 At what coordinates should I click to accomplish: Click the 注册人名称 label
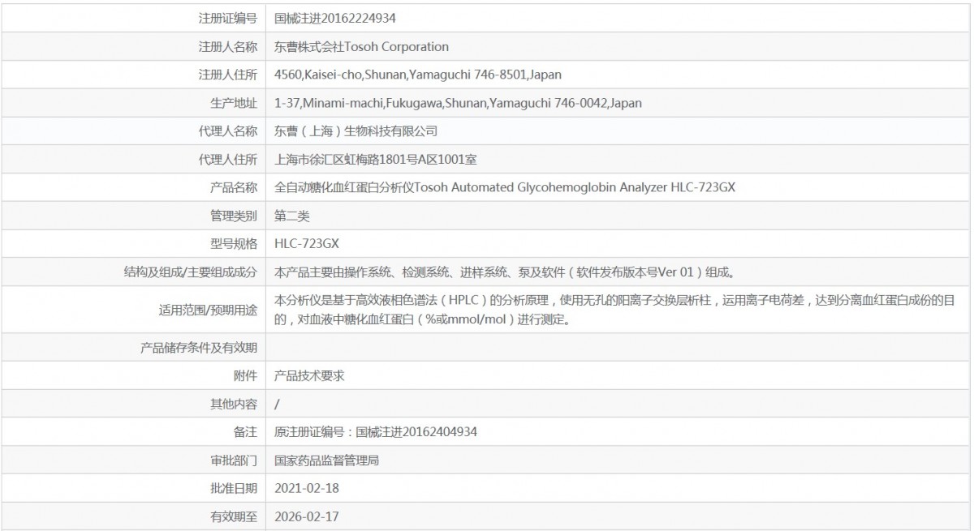(228, 46)
